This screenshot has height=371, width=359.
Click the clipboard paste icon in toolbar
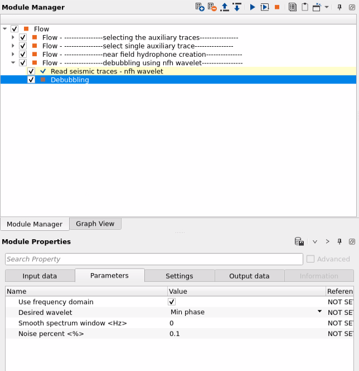(305, 7)
